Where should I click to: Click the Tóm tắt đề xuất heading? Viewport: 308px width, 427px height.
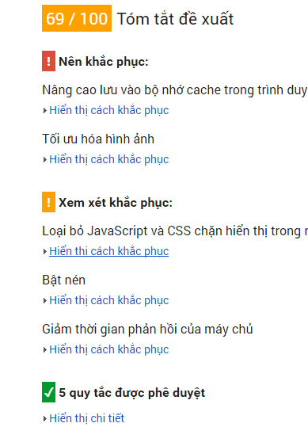click(x=175, y=19)
